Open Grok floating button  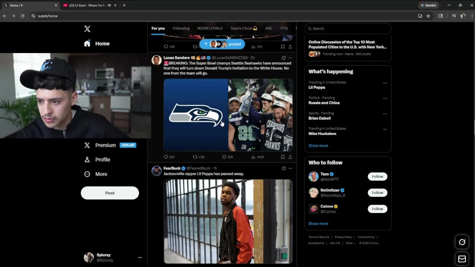[x=462, y=242]
